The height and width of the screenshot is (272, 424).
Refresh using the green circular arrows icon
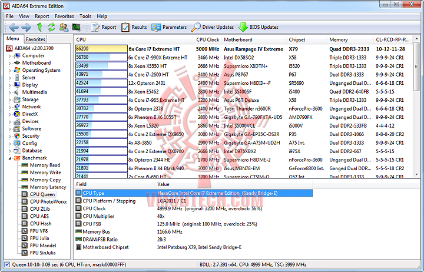(51, 27)
